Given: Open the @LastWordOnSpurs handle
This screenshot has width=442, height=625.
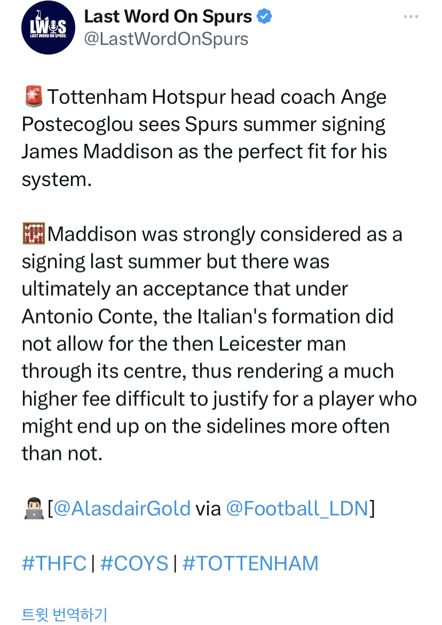Looking at the screenshot, I should click(166, 39).
